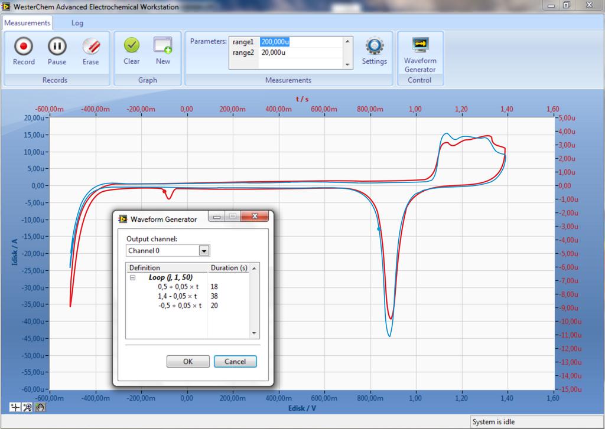Collapse the Loop (j, 1, 50) node
The width and height of the screenshot is (605, 429).
point(133,277)
